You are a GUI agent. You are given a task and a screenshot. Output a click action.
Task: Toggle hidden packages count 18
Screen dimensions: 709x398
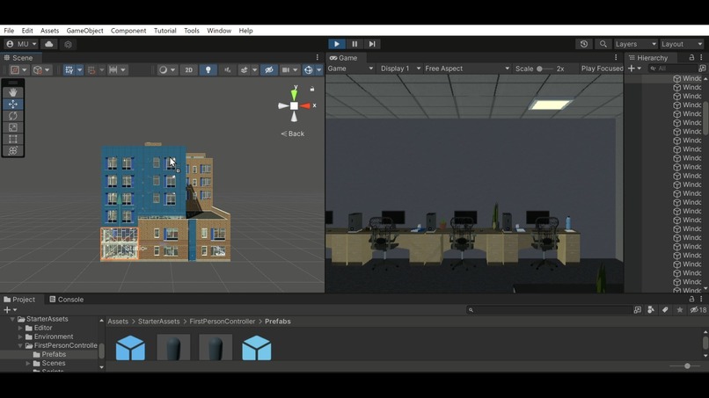[x=698, y=309]
